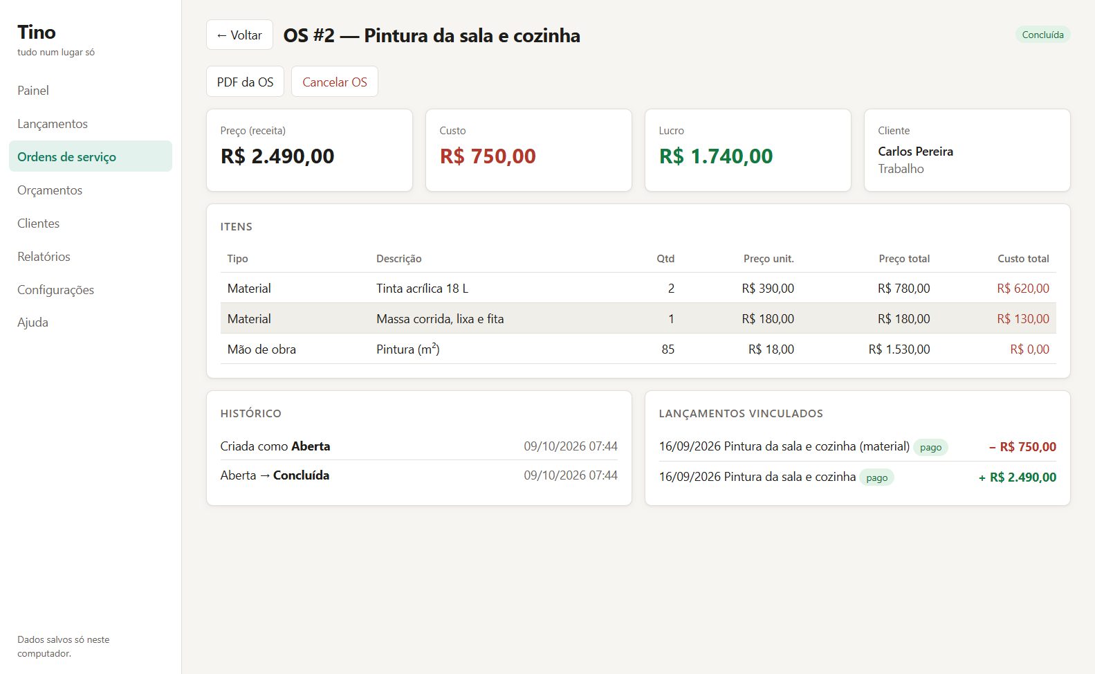Click the Aberta → Concluída history entry
The image size is (1095, 674).
coord(419,475)
